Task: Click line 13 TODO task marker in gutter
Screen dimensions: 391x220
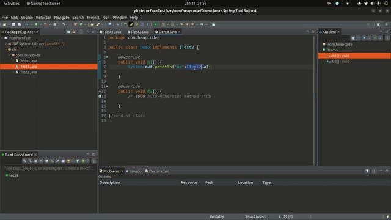Action: point(100,96)
